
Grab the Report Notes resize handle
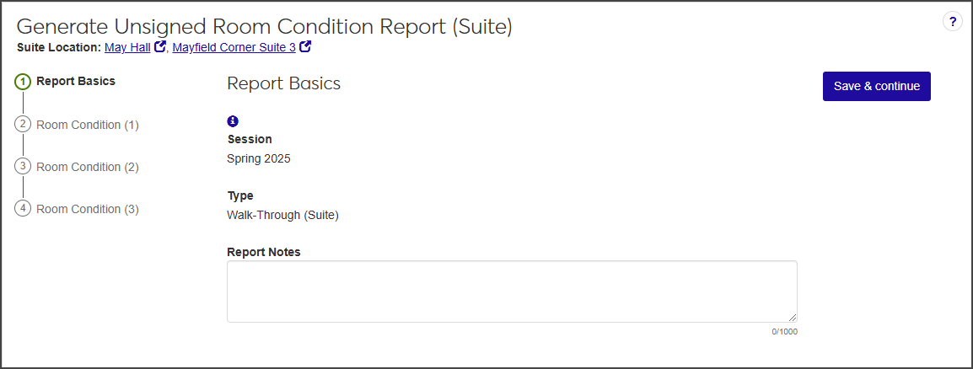(792, 317)
